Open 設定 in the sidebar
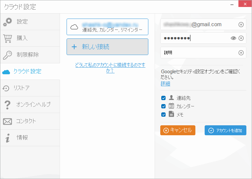Screen dimensions: 252x179 pos(30,22)
